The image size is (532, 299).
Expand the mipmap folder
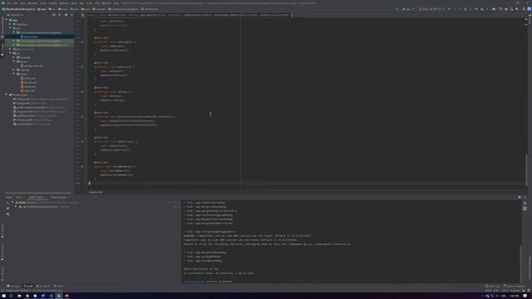pyautogui.click(x=14, y=70)
